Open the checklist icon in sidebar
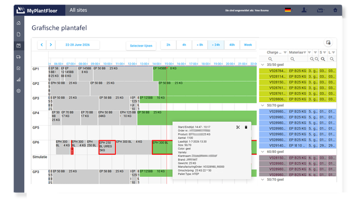The height and width of the screenshot is (199, 355). coord(19,68)
